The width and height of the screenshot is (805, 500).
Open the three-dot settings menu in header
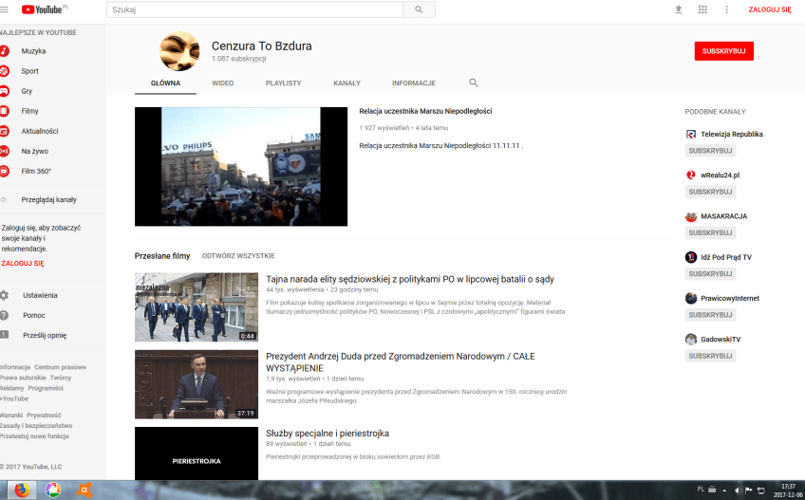click(x=727, y=9)
